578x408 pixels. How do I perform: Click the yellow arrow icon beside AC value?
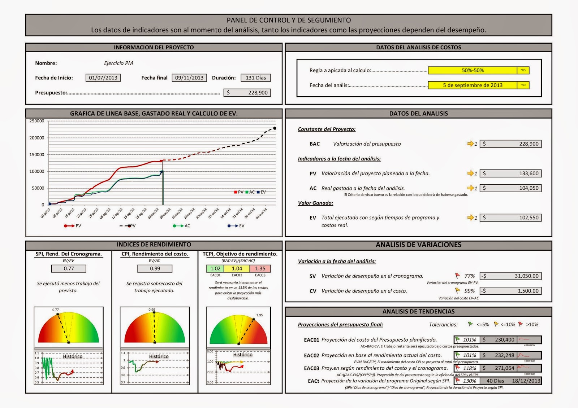tap(470, 188)
